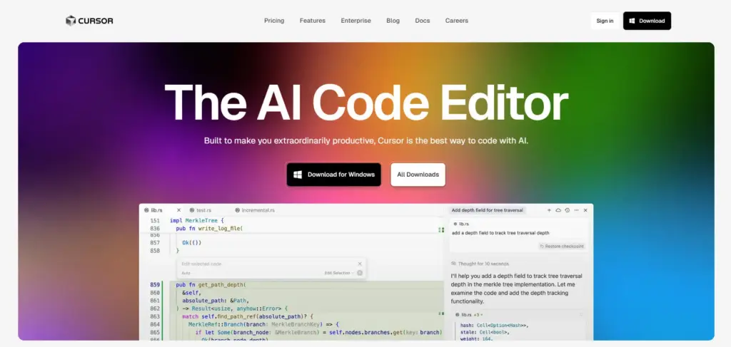Viewport: 731px width, 347px height.
Task: Expand 'Thought for 10 seconds'
Action: pyautogui.click(x=480, y=264)
